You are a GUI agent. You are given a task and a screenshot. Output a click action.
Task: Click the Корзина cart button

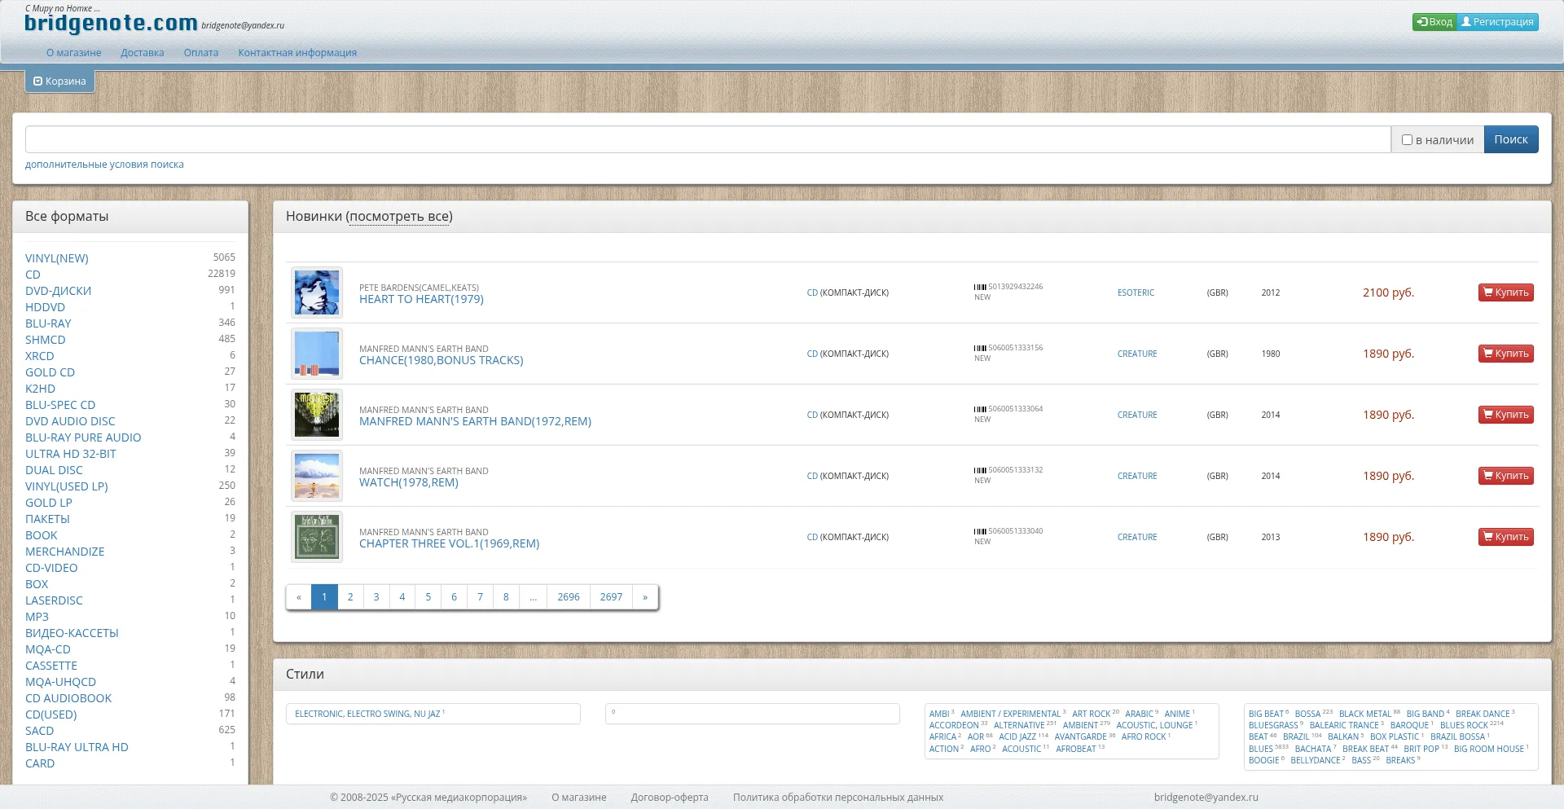59,81
